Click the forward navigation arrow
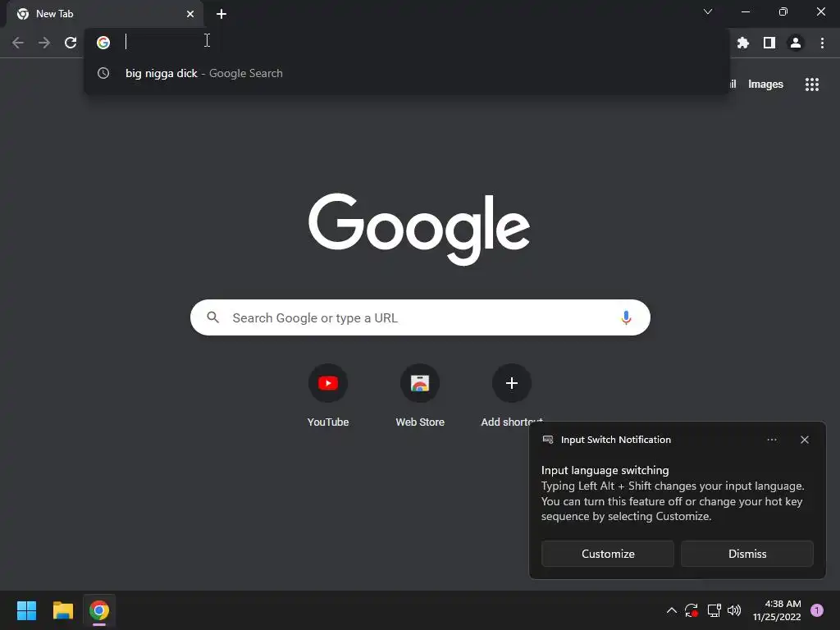Image resolution: width=840 pixels, height=630 pixels. click(x=44, y=43)
